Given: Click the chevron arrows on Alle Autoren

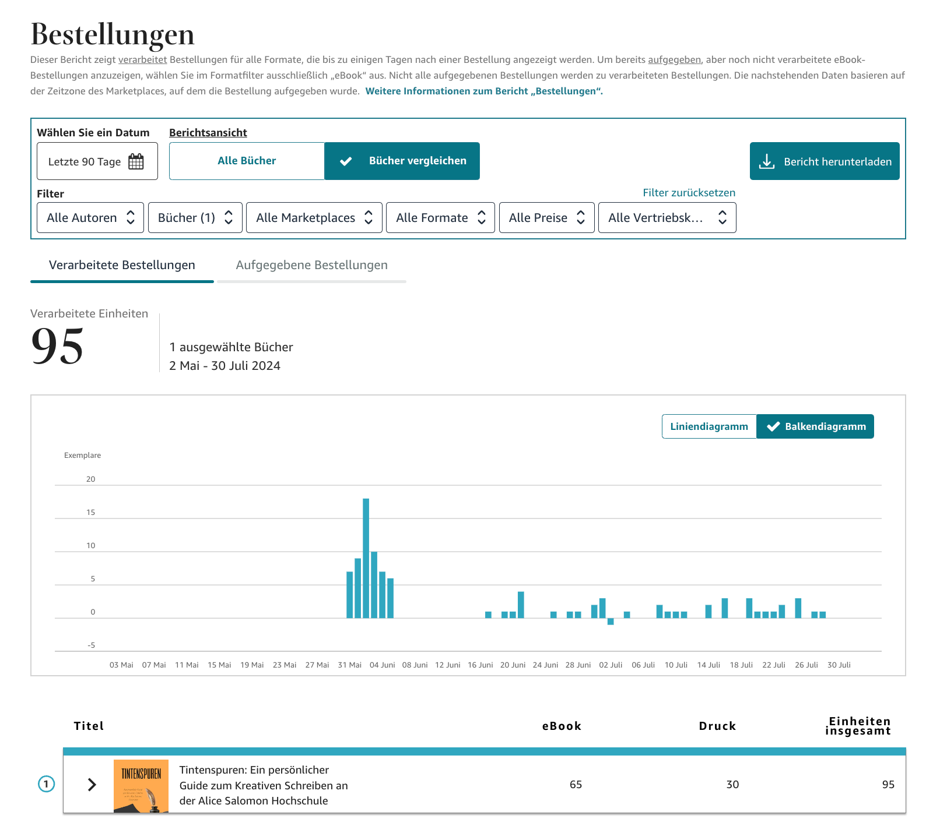Looking at the screenshot, I should (131, 217).
